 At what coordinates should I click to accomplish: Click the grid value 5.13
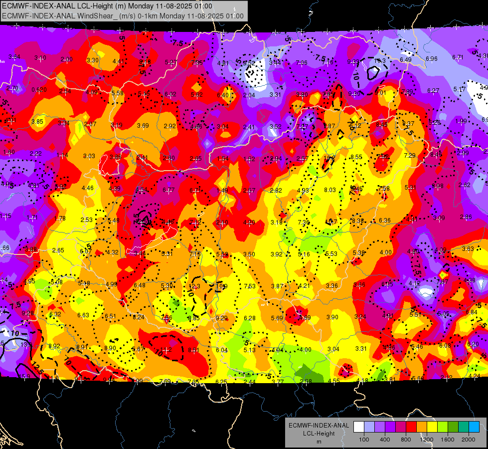tap(249, 350)
